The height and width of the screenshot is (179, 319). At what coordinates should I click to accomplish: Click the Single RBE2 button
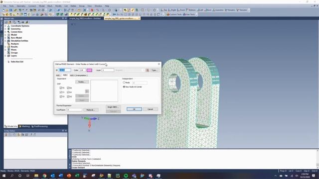click(113, 107)
